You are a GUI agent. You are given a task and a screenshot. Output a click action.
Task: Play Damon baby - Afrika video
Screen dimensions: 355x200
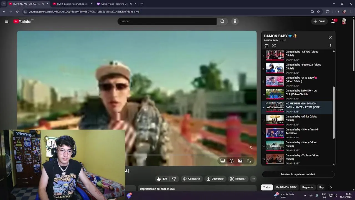(x=297, y=120)
